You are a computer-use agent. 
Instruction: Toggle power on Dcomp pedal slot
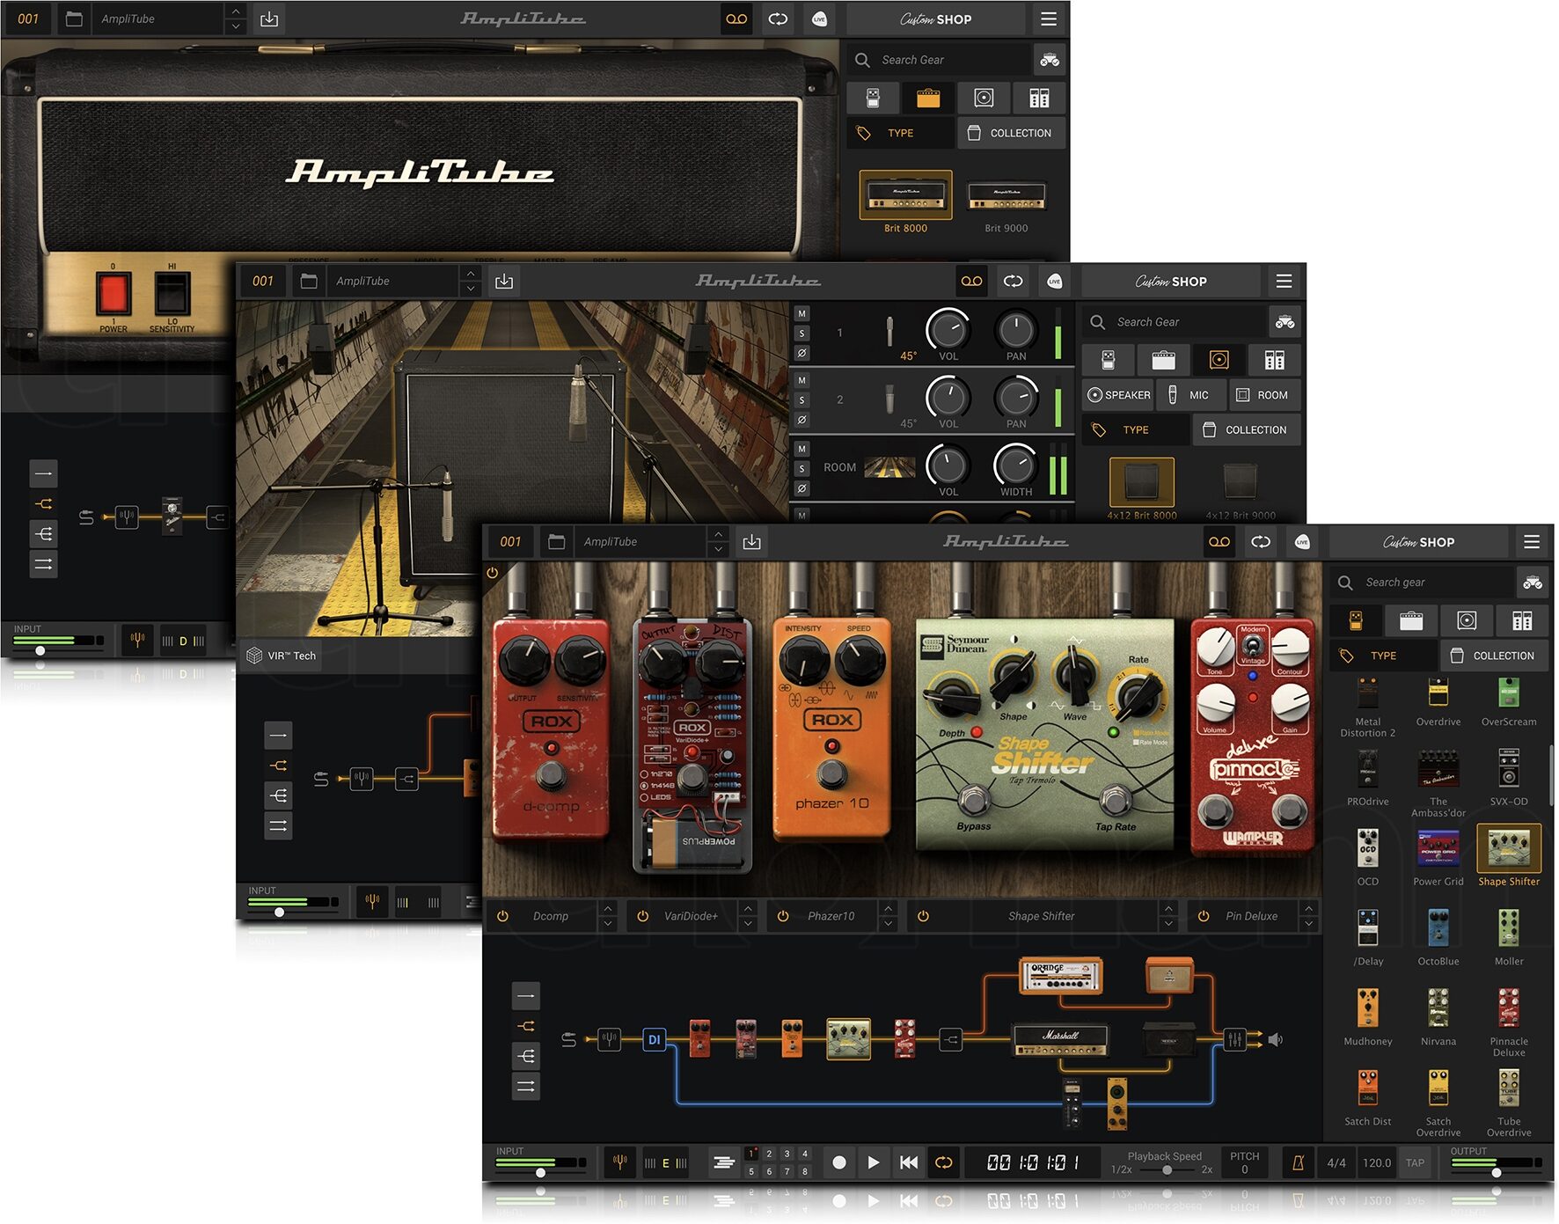click(x=502, y=916)
